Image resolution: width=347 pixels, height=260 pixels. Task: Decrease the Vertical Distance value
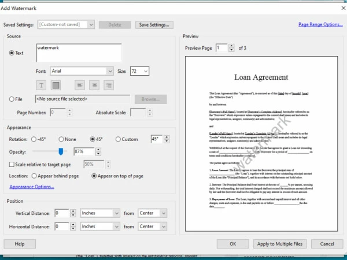coord(73,215)
